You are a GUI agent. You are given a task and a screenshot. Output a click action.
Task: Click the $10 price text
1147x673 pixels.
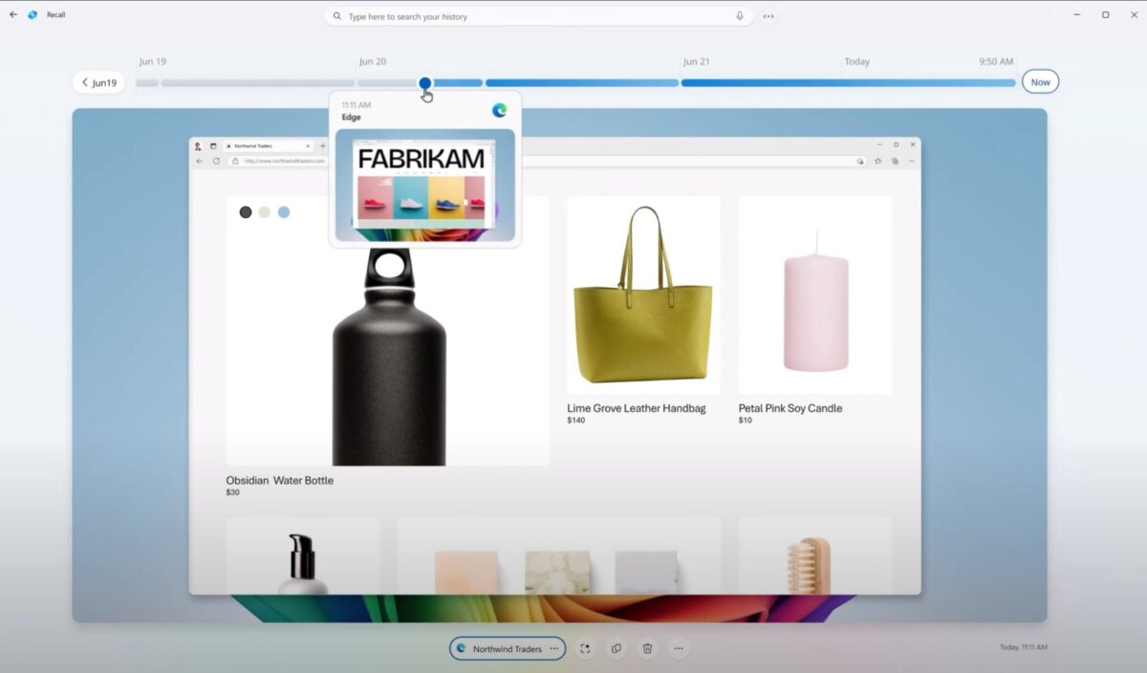click(x=746, y=420)
